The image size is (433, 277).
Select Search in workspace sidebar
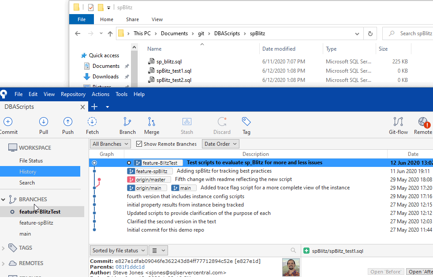point(27,183)
